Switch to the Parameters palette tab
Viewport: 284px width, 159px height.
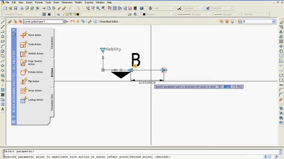52,43
